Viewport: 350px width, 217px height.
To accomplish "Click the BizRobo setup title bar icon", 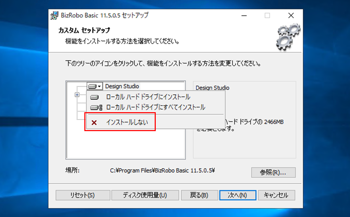I will [x=55, y=15].
